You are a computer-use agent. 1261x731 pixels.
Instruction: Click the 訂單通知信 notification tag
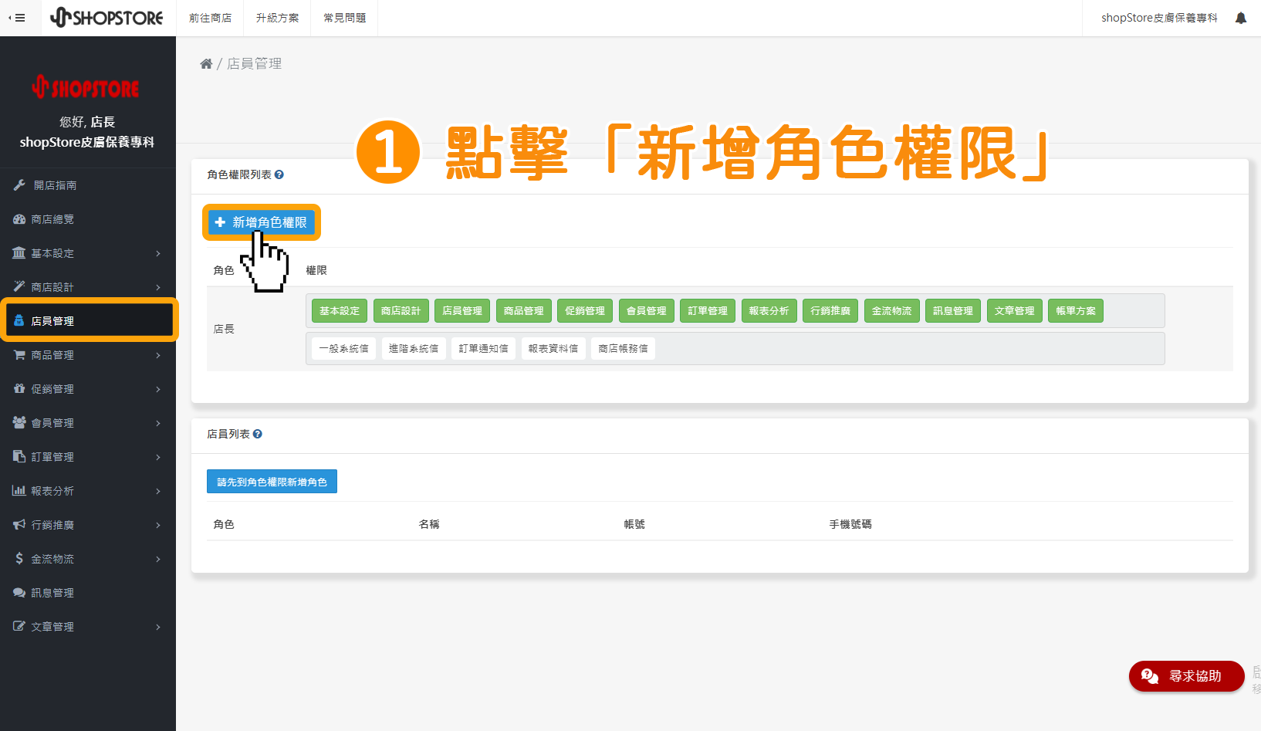coord(483,349)
